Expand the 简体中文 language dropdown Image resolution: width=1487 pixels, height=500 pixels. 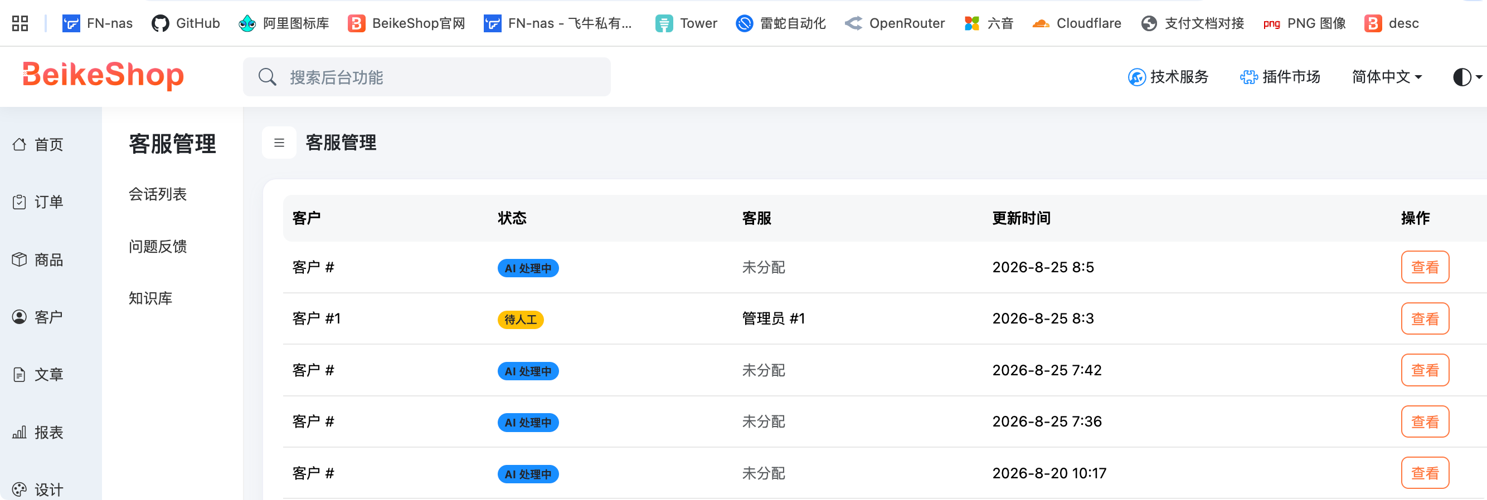[x=1387, y=77]
